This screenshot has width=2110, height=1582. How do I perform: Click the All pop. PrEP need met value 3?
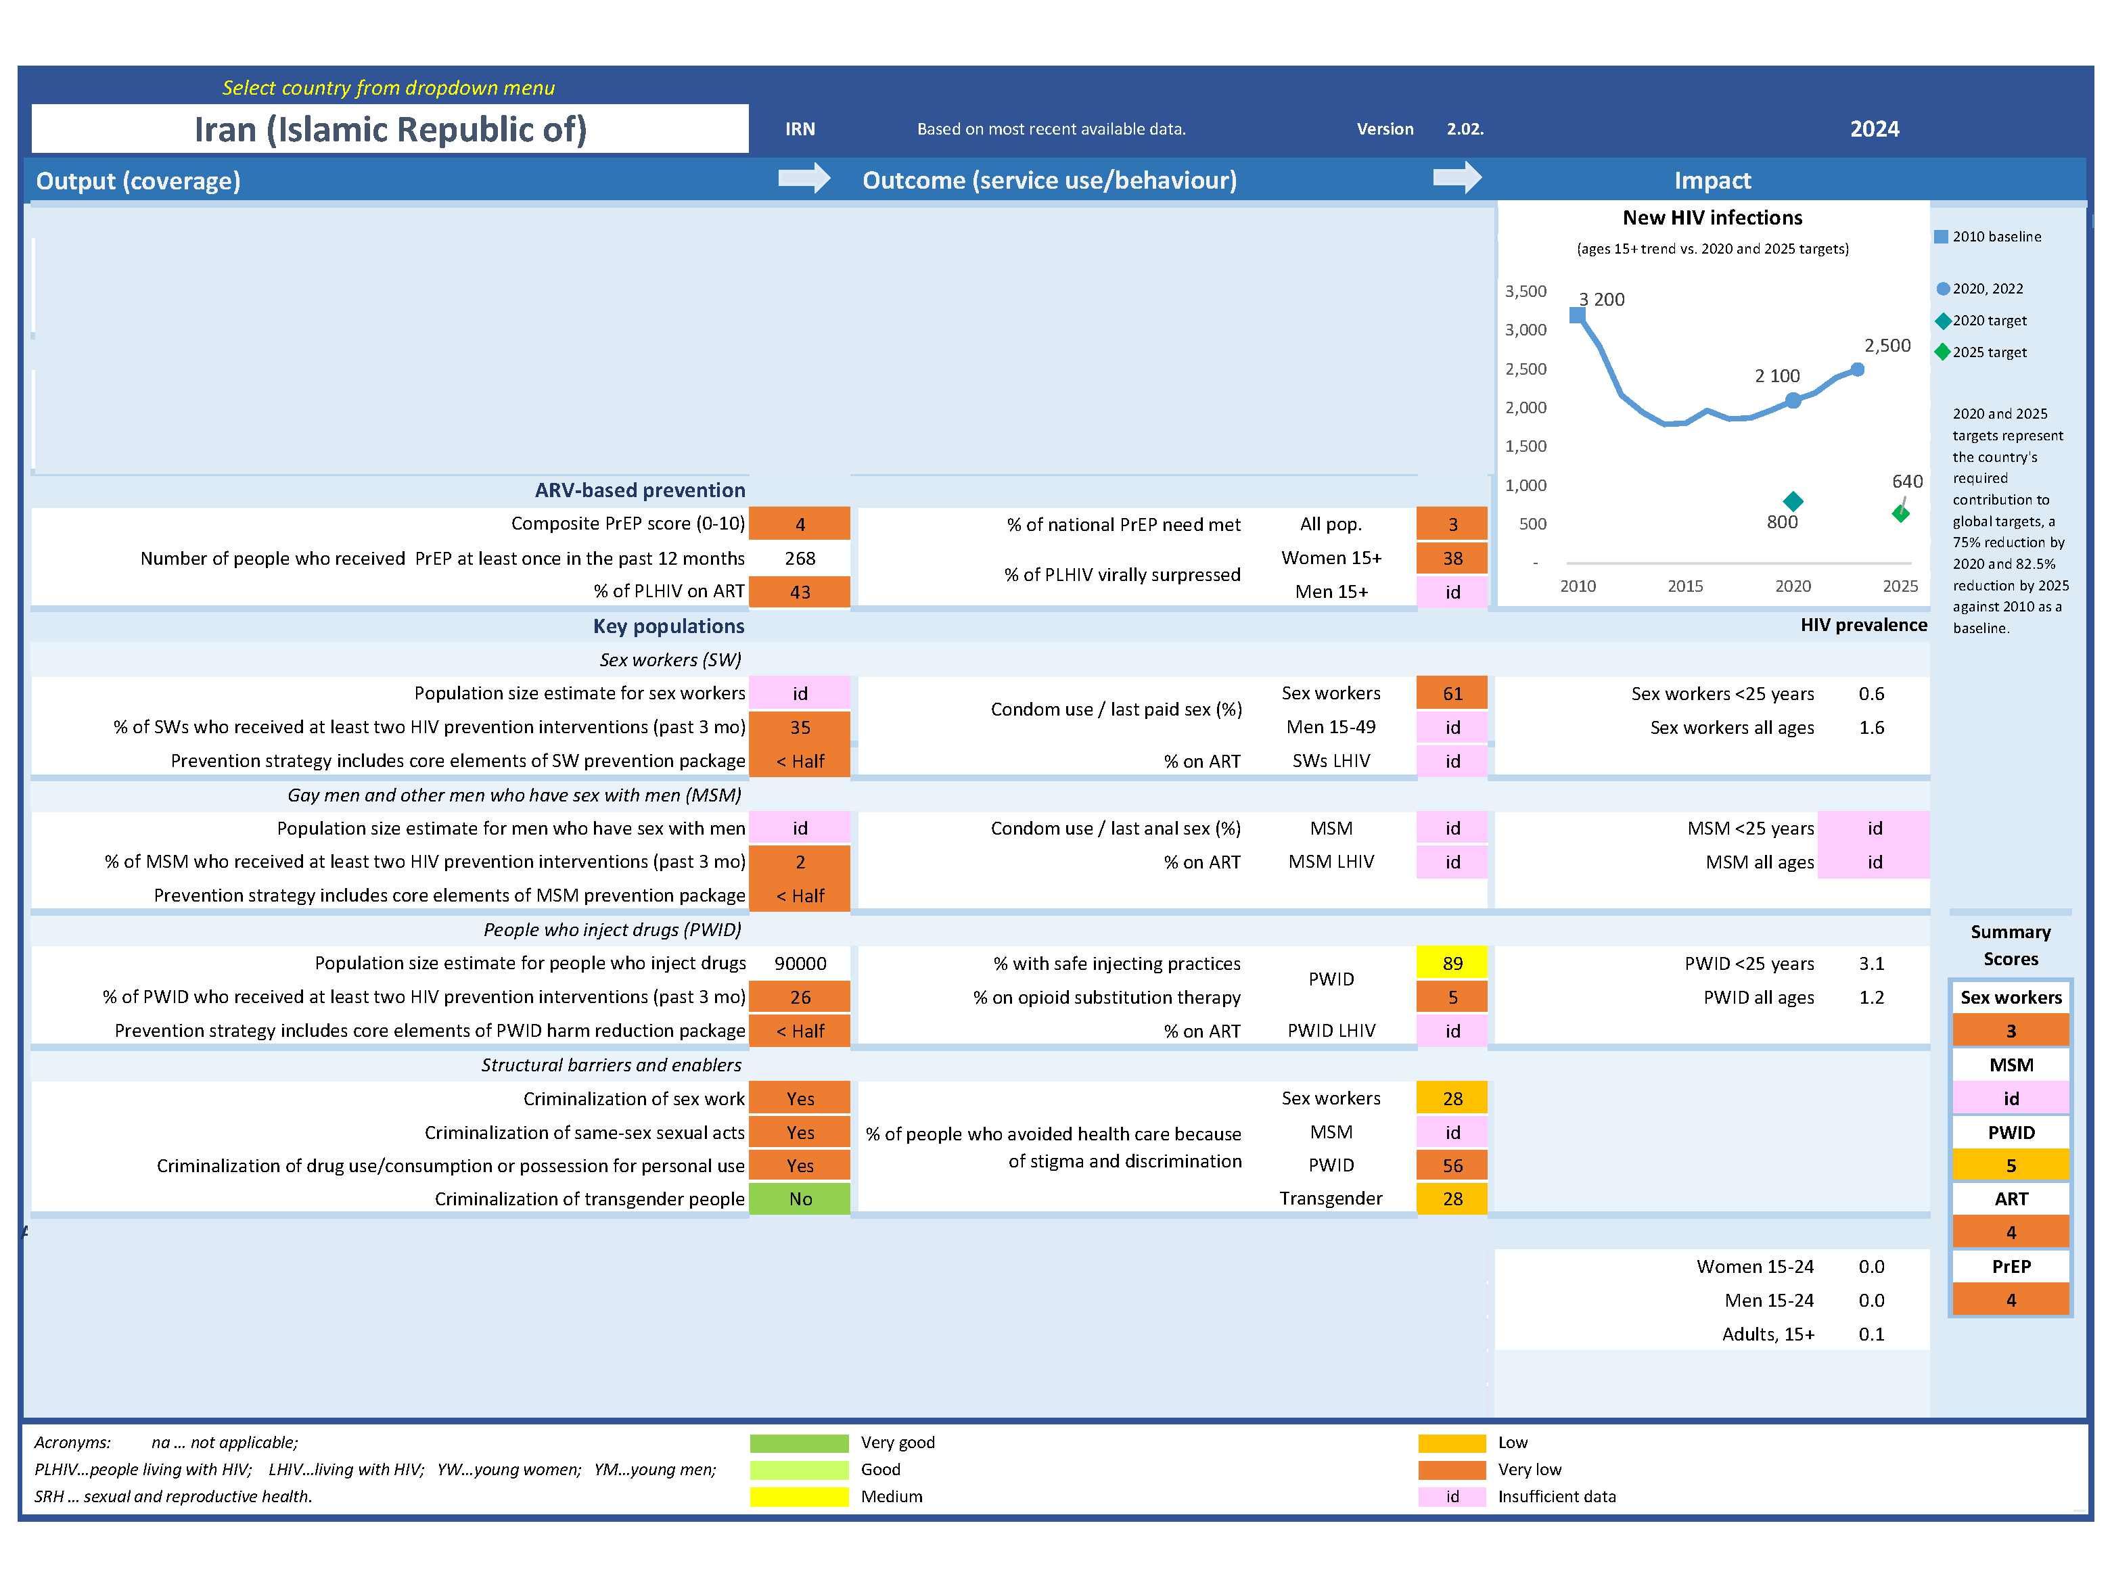point(1452,524)
